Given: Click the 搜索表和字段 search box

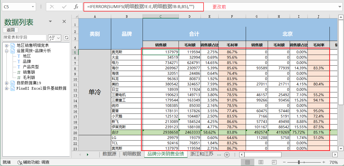Looking at the screenshot, I should (x=24, y=37).
